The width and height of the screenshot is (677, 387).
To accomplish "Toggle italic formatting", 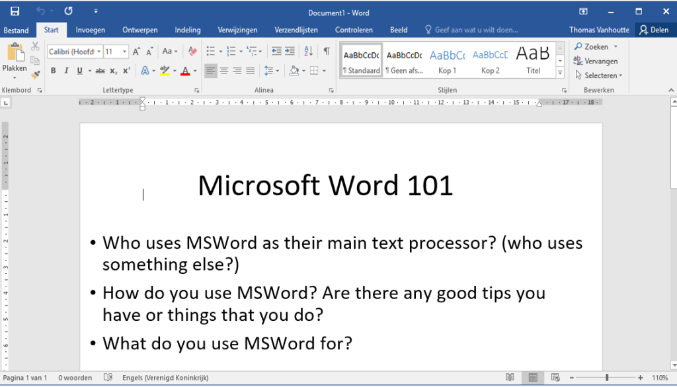I will pos(66,70).
